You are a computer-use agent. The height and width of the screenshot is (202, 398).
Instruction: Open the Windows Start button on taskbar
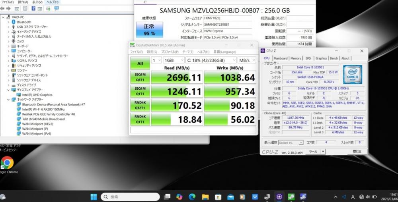94,197
